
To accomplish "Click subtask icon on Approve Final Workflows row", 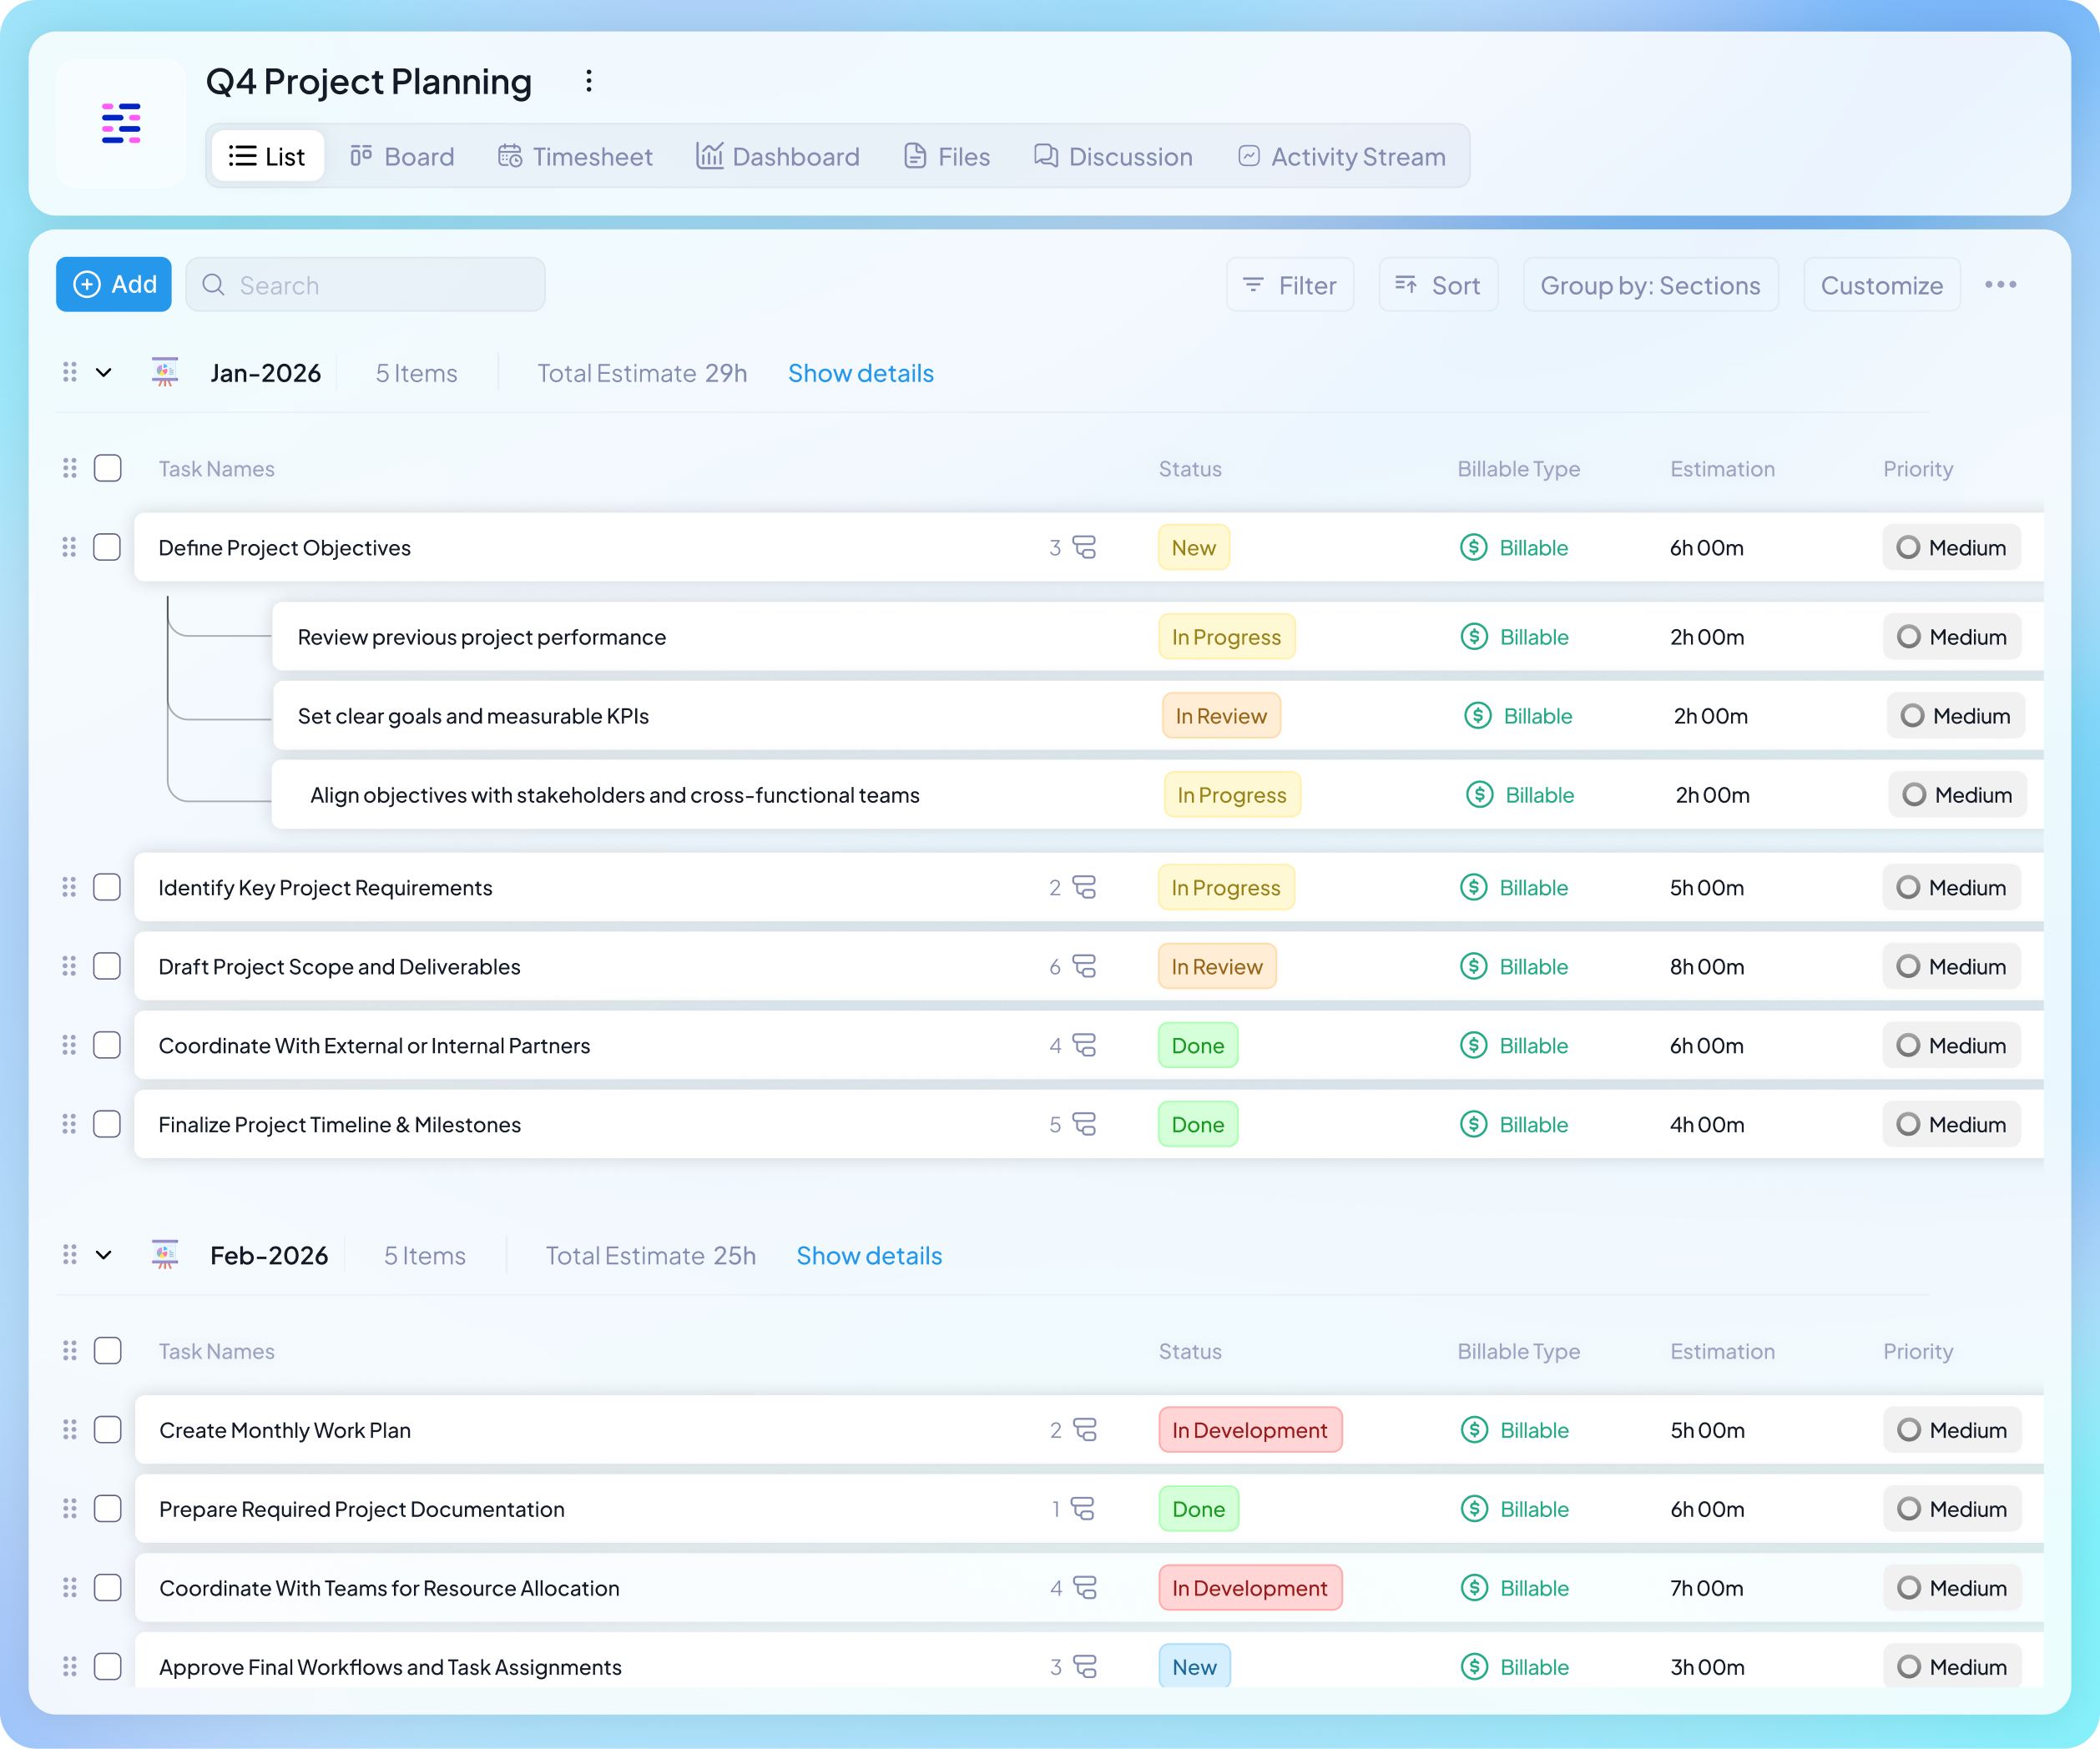I will click(x=1085, y=1667).
